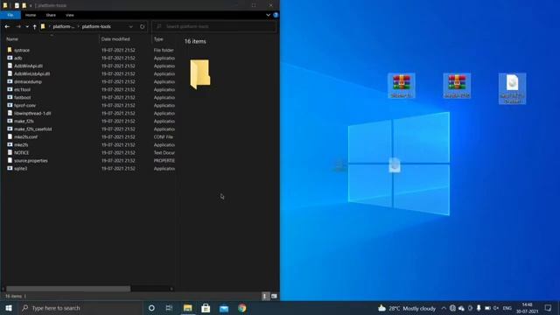Image resolution: width=560 pixels, height=315 pixels.
Task: Open the Action Center notifications
Action: [549, 308]
